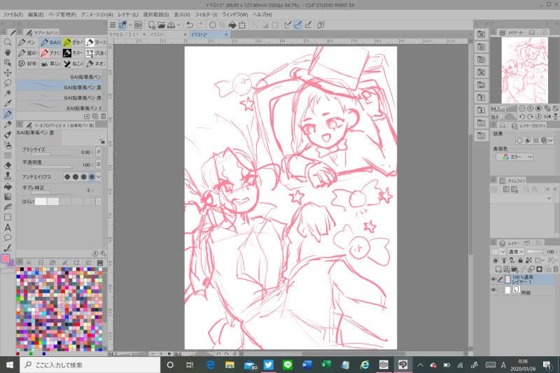560x373 pixels.
Task: Toggle visibility eye of 用紙 layer
Action: point(493,290)
